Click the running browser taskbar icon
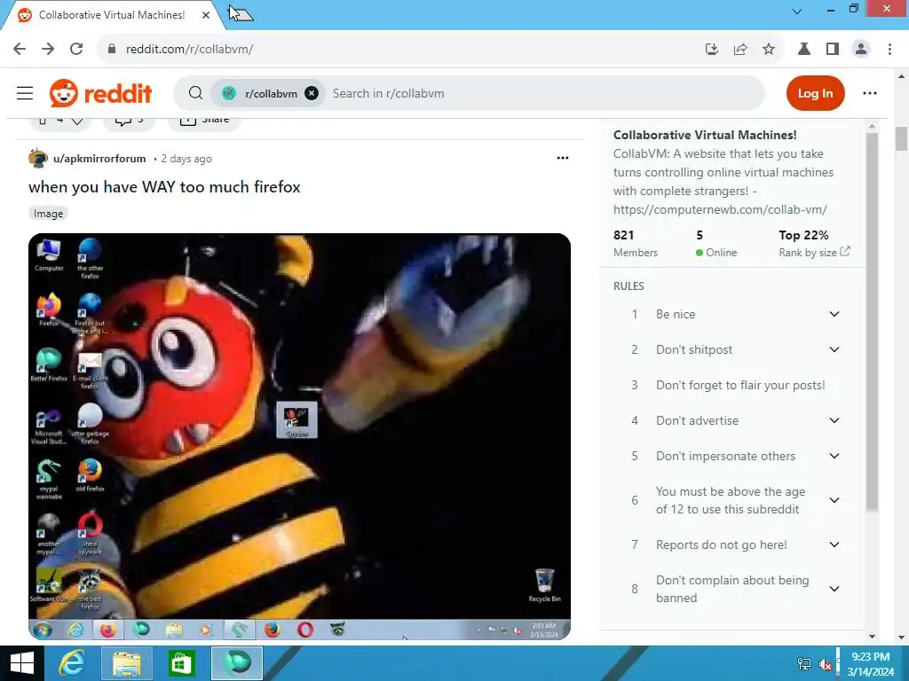The height and width of the screenshot is (681, 909). click(x=237, y=663)
